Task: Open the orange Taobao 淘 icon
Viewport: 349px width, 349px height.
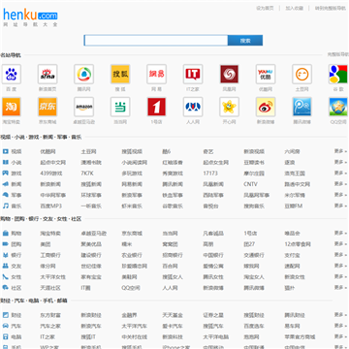Action: pyautogui.click(x=12, y=107)
